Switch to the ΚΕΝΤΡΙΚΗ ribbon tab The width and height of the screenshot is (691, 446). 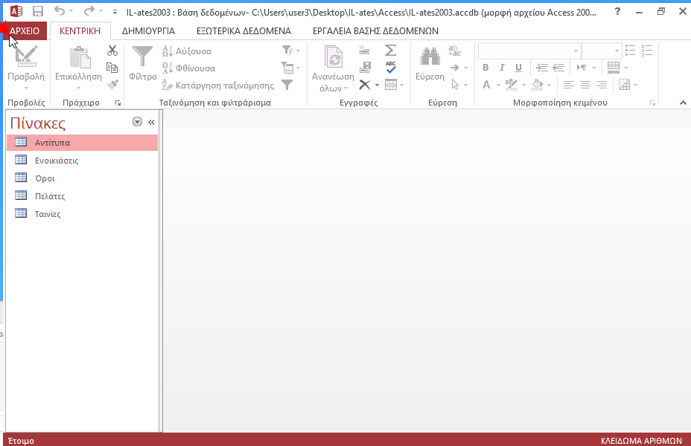click(80, 31)
